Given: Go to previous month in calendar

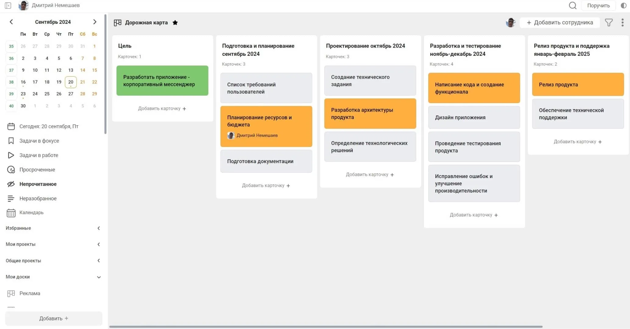Looking at the screenshot, I should [11, 22].
